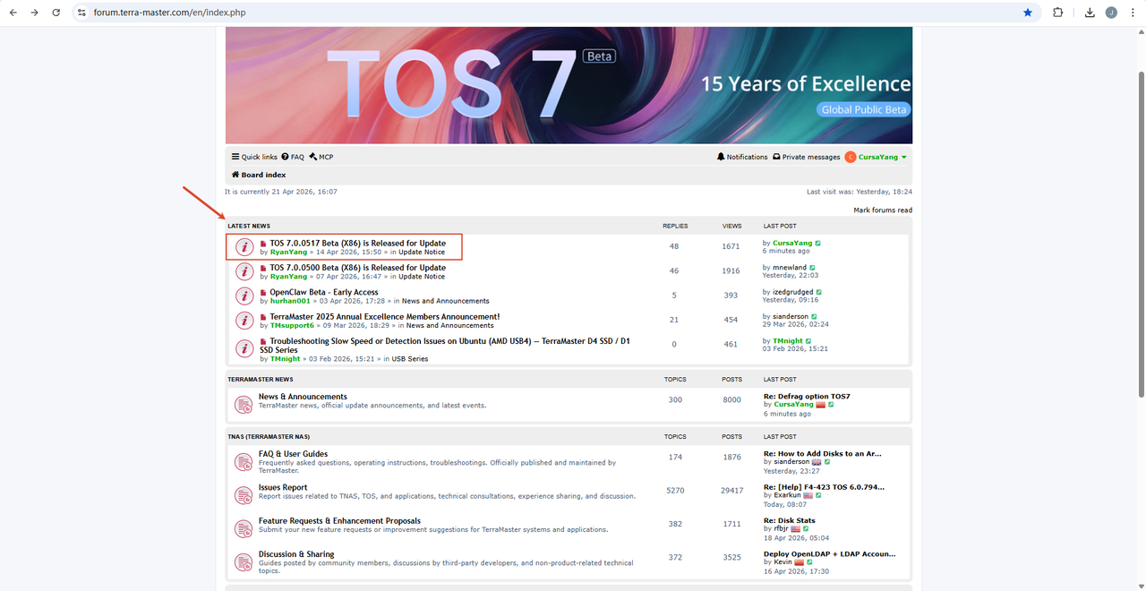Click the address bar showing forum.terra-master.com

[555, 13]
